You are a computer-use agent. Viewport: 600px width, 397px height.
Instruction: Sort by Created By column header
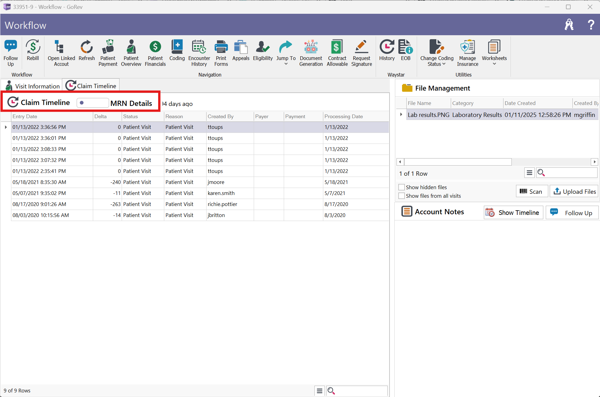230,116
